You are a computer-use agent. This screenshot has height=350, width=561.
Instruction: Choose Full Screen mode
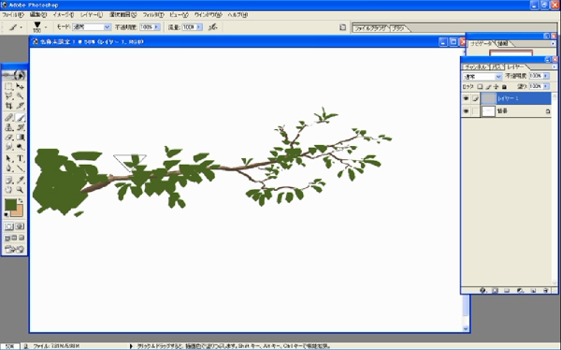point(22,238)
